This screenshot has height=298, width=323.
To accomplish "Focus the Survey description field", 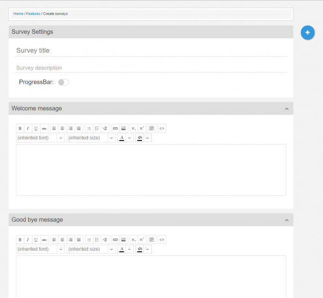I will tap(151, 68).
